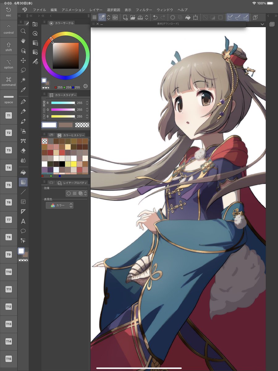Screen dimensions: 278x371
Task: Select the Text tool
Action: coord(23,221)
